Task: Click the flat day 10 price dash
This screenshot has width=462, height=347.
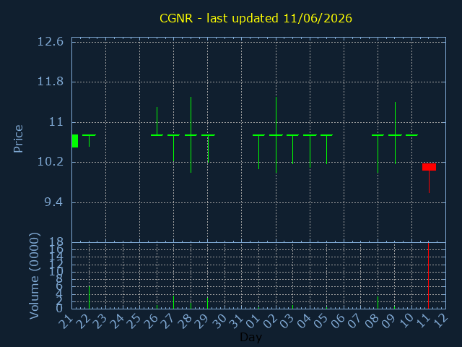Action: (411, 135)
